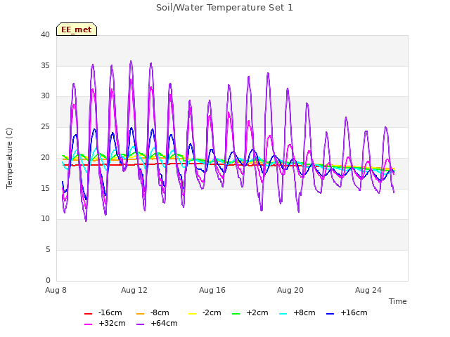Select the -16cm legend label
450x337 pixels.
[110, 312]
